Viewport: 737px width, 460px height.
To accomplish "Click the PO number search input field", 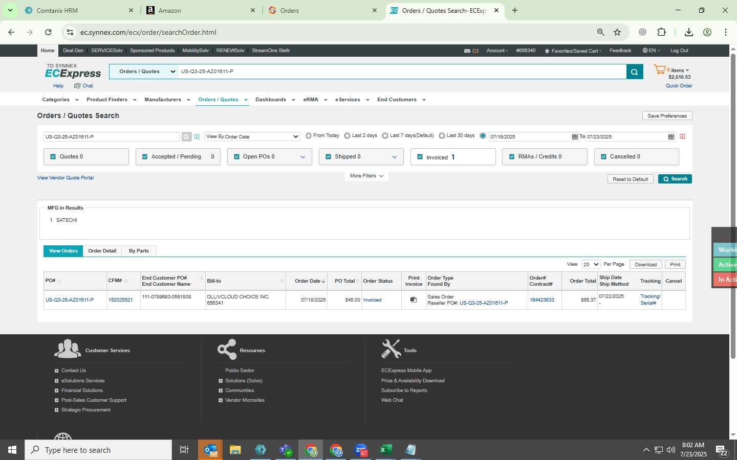I will click(112, 136).
